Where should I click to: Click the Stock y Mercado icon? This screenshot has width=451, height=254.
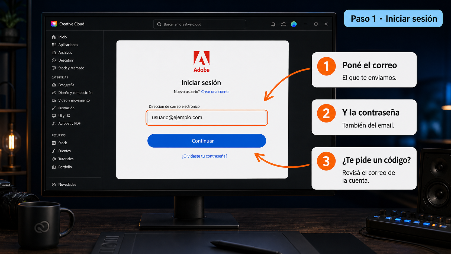pyautogui.click(x=54, y=68)
